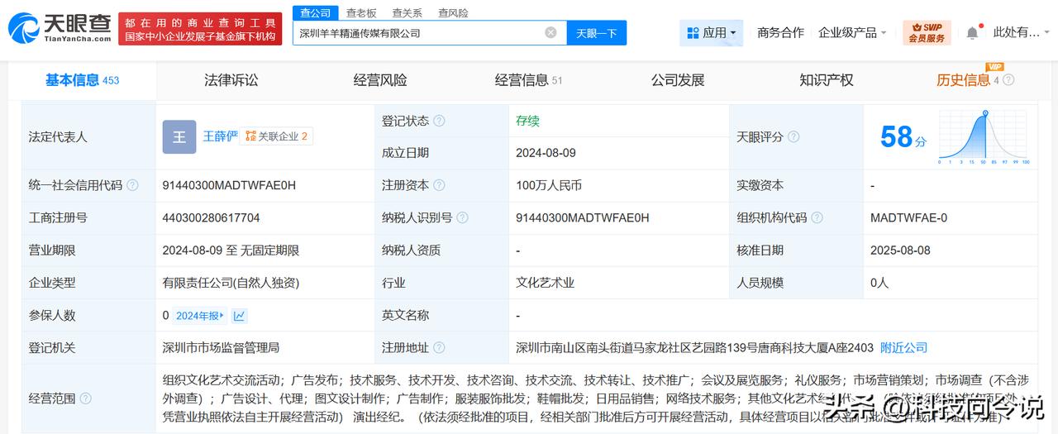Switch to 查风险 search tab
Image resolution: width=1058 pixels, height=434 pixels.
pyautogui.click(x=453, y=12)
